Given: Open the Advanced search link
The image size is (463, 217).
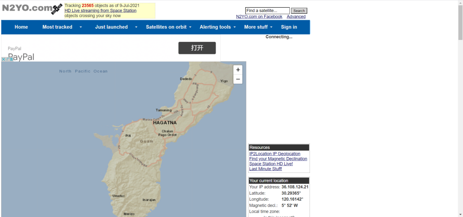Looking at the screenshot, I should pos(296,17).
